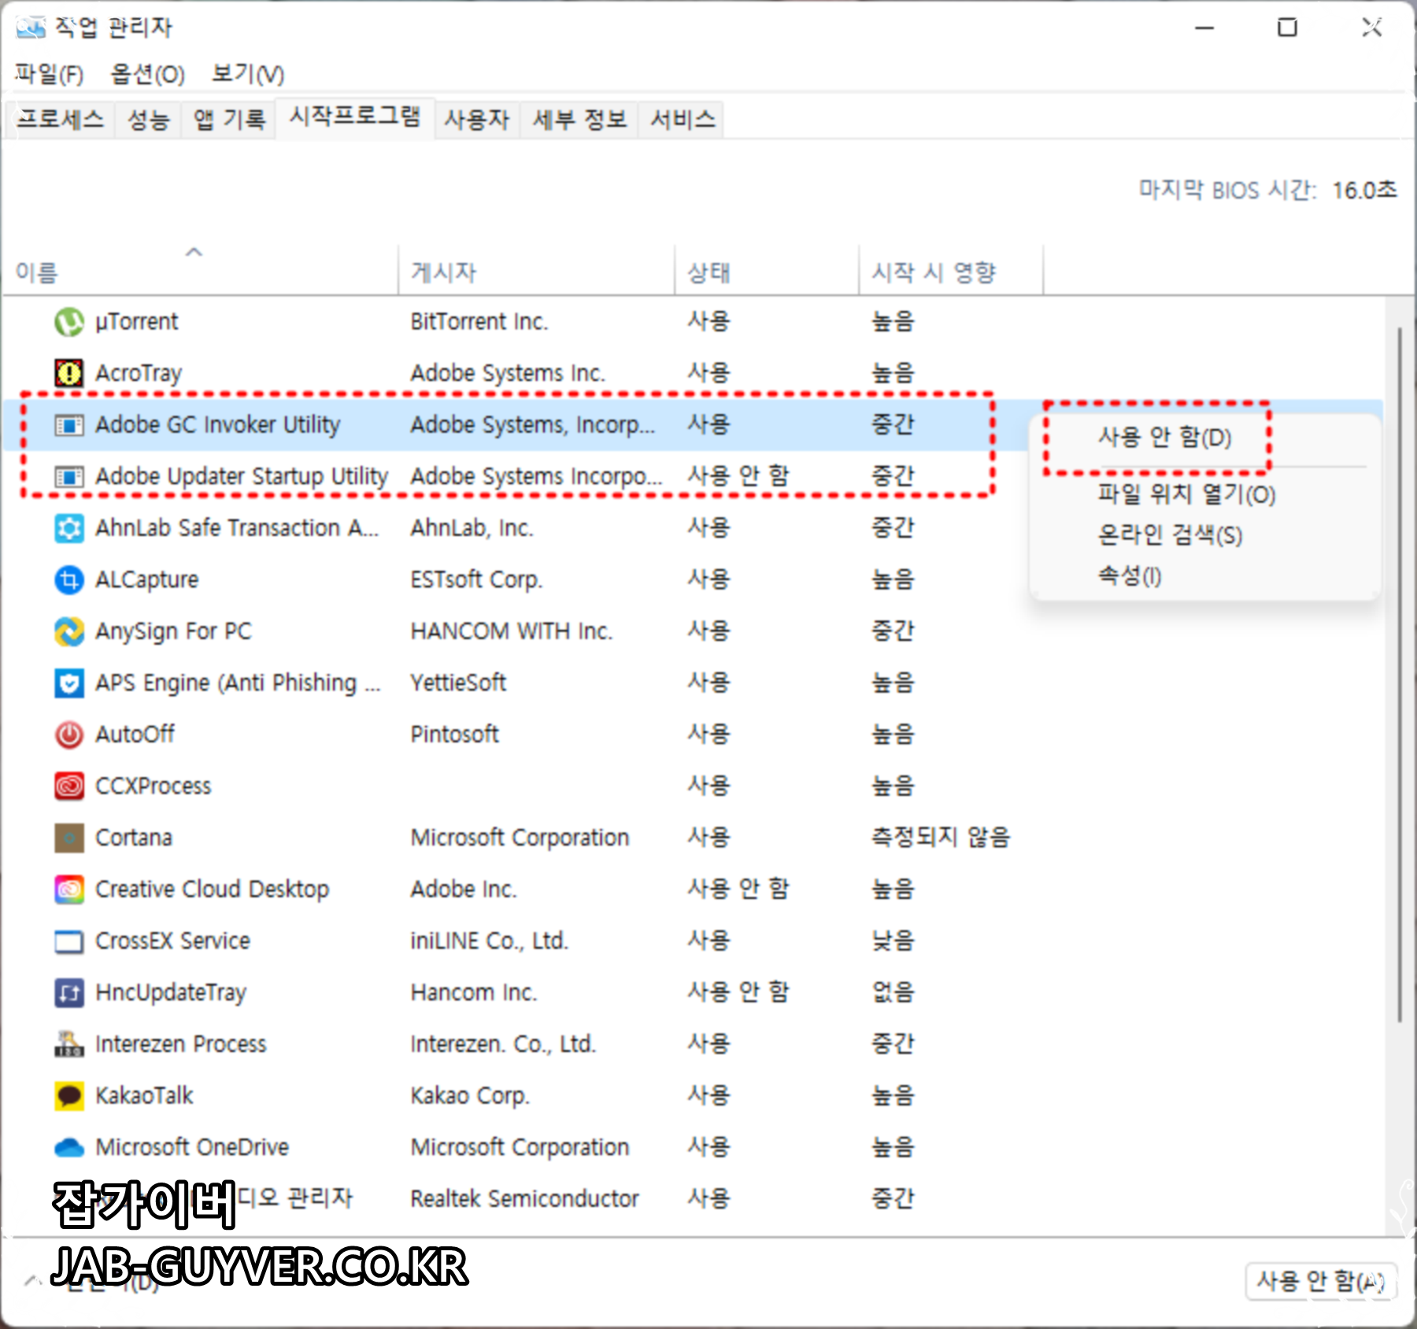The width and height of the screenshot is (1417, 1329).
Task: Switch to the 성능 tab
Action: [x=148, y=120]
